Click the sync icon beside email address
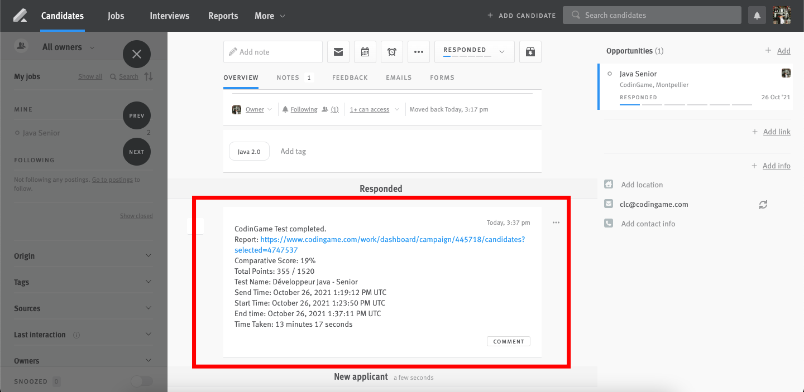The width and height of the screenshot is (804, 392). 763,205
